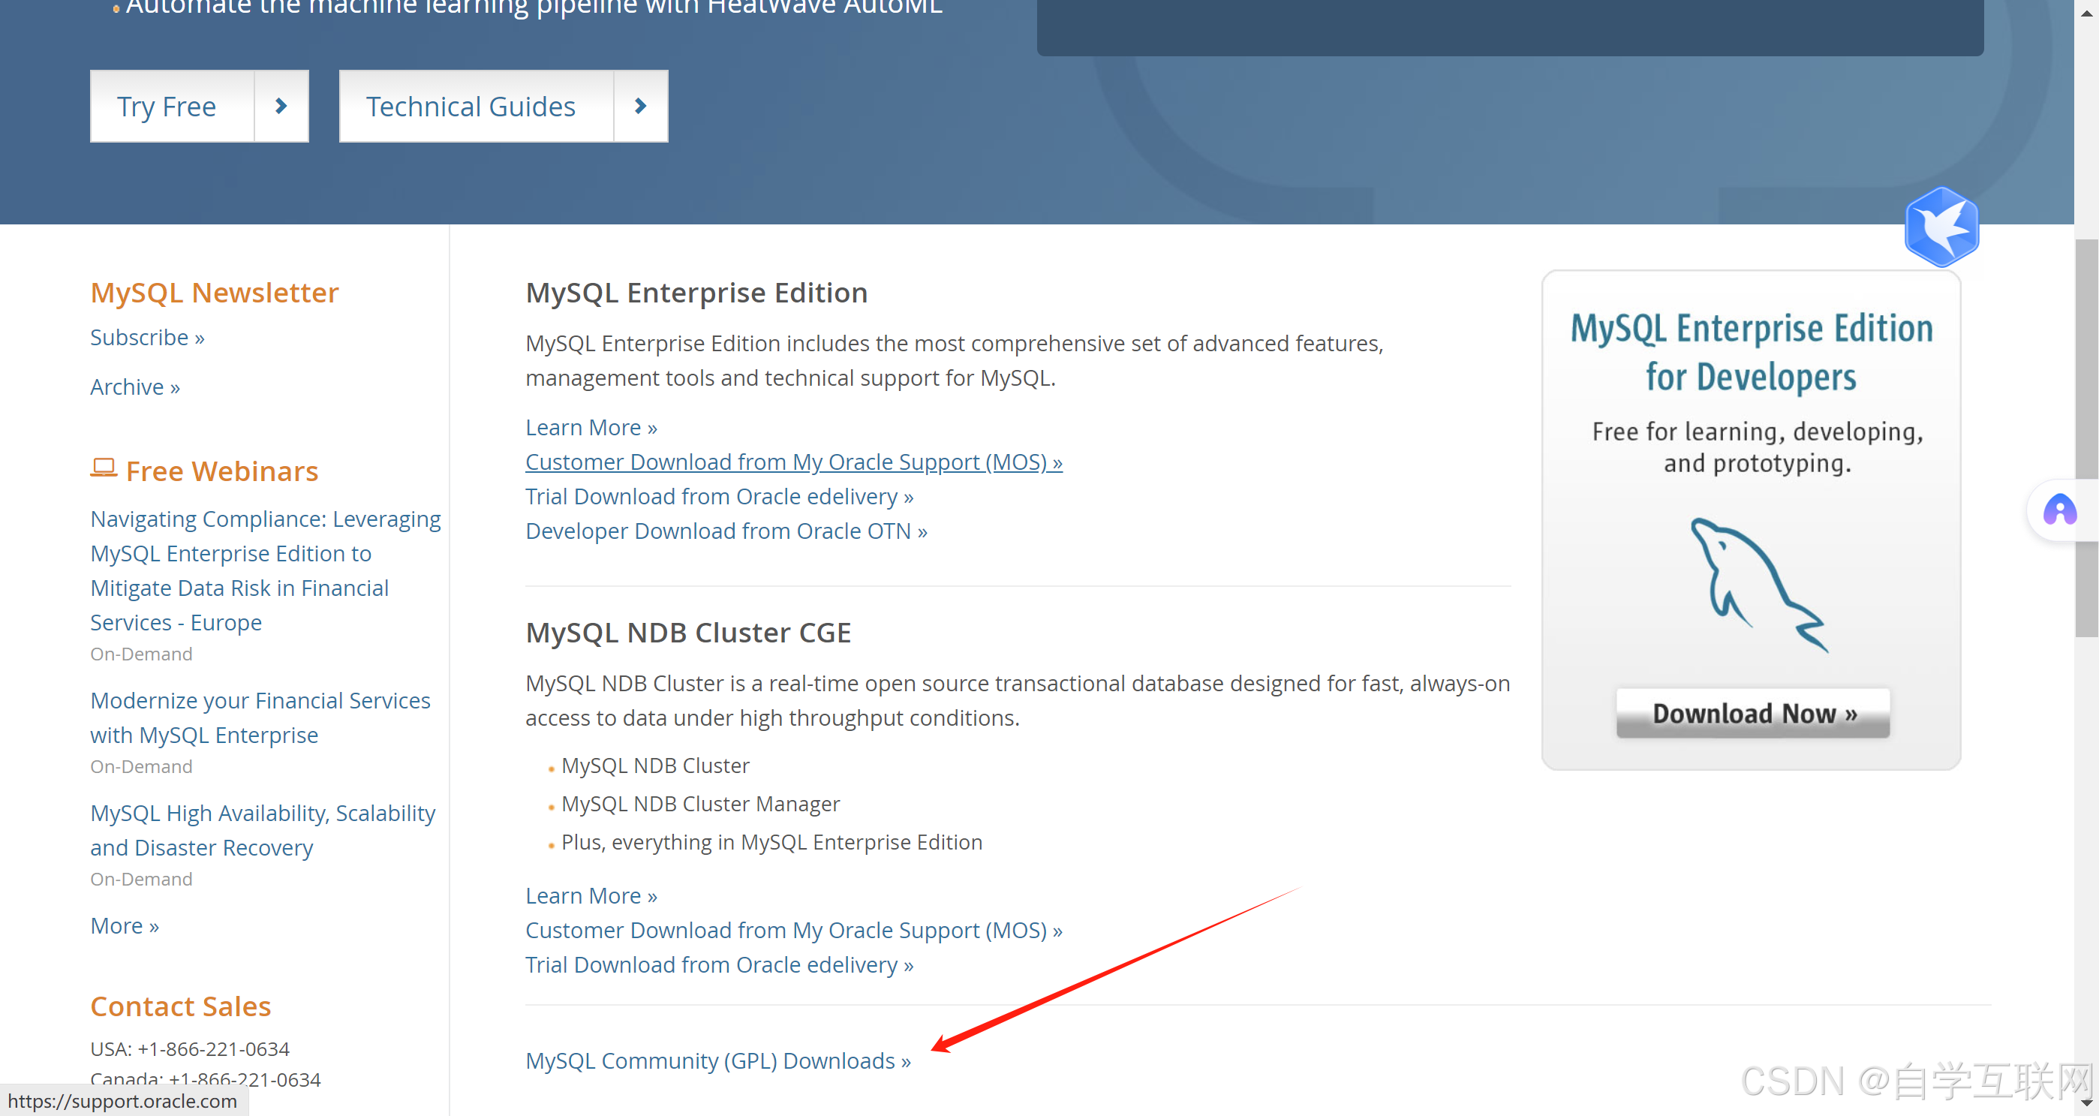Open Technical Guides
Screen dimensions: 2099x1116
(471, 105)
